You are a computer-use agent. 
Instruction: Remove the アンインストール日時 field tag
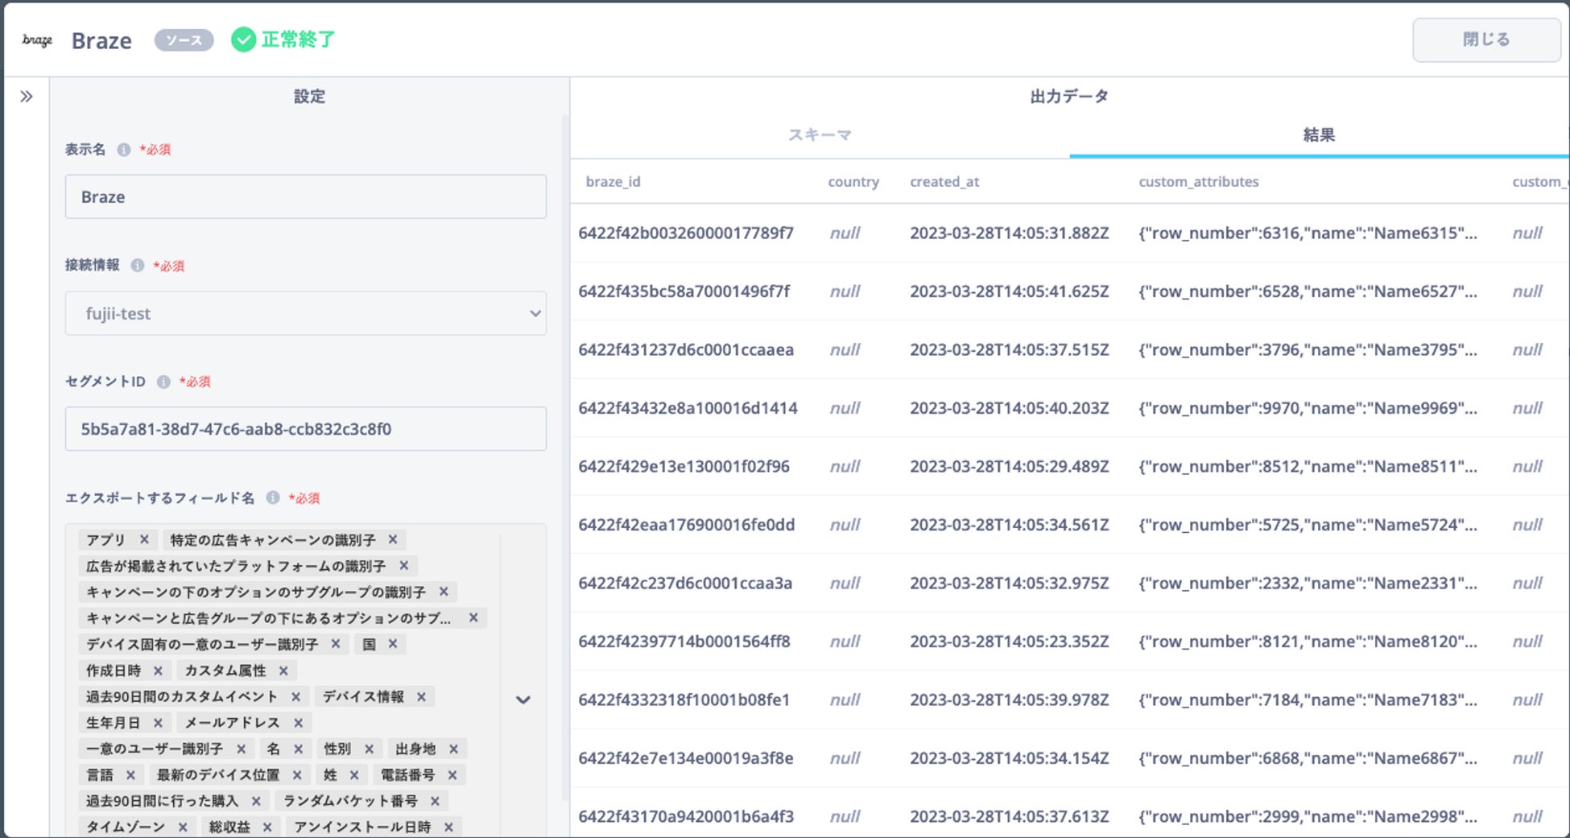[448, 827]
